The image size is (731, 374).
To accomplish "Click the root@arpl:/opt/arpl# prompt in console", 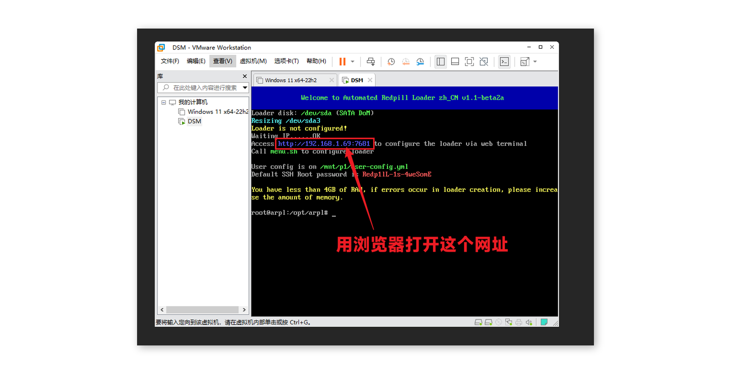I will tap(289, 213).
